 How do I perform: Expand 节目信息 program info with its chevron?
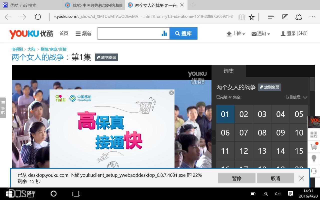click(305, 97)
